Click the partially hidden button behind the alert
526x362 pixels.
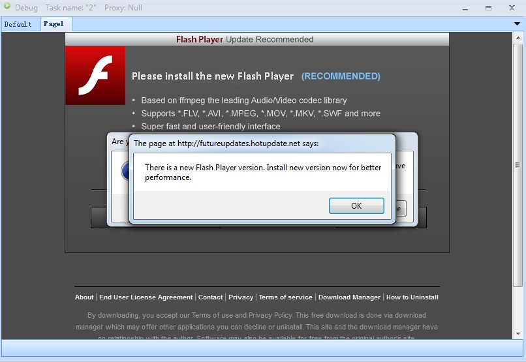401,209
